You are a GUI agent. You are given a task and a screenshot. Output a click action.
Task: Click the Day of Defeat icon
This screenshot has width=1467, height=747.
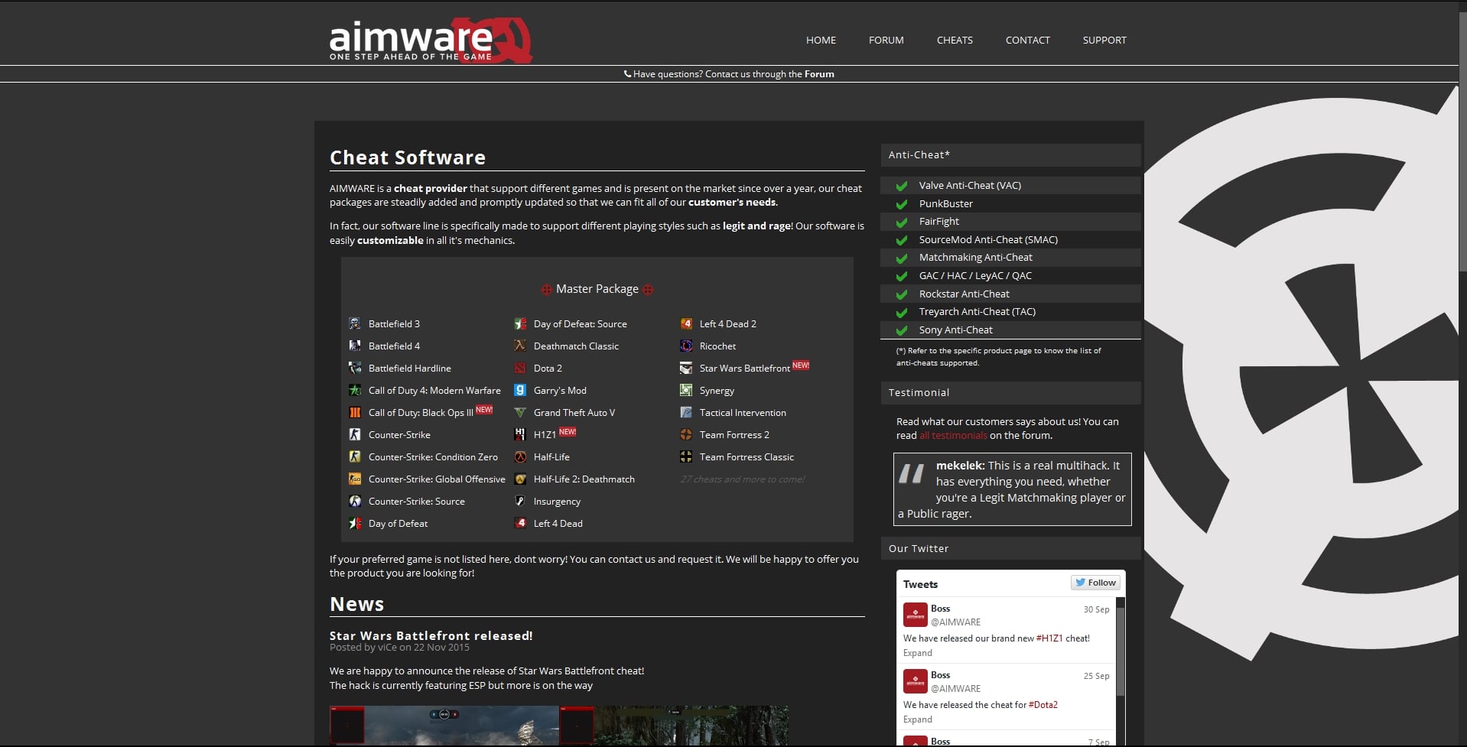point(355,523)
